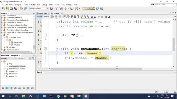
Task: Toggle a bookmark with the Toggle Bookmark icon
Action: click(x=88, y=16)
